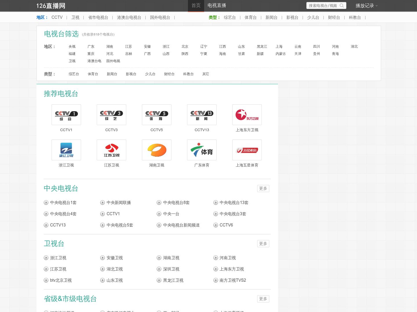Select 国外电视台 in the top bar
This screenshot has height=312, width=417.
click(160, 17)
